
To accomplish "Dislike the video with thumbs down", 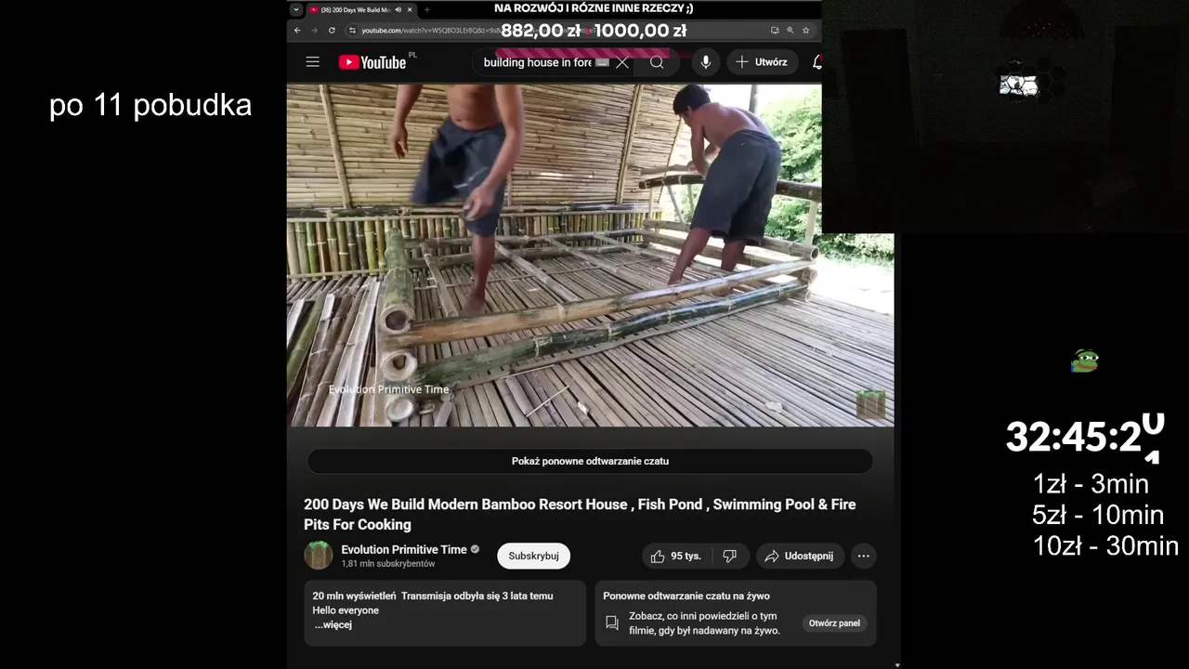I will [x=730, y=556].
